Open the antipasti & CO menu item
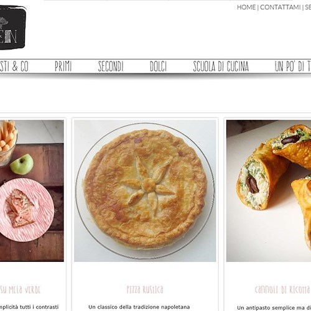311x311 pixels. point(14,67)
